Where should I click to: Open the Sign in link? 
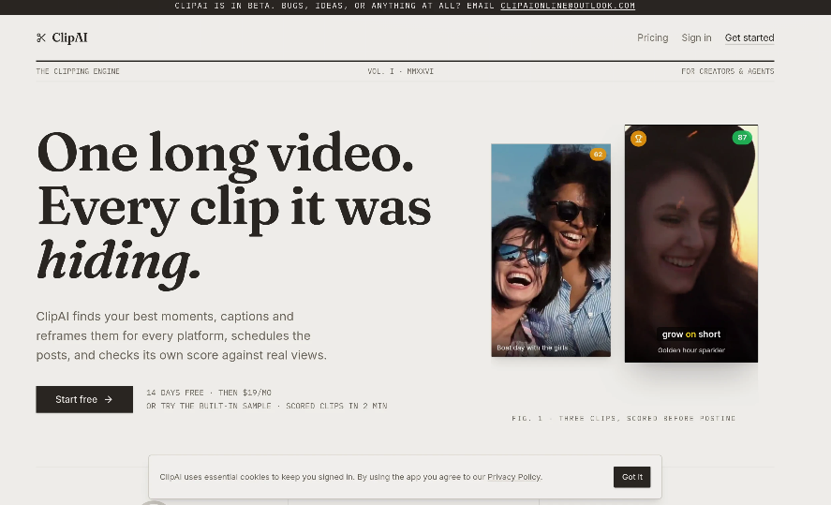pos(696,37)
